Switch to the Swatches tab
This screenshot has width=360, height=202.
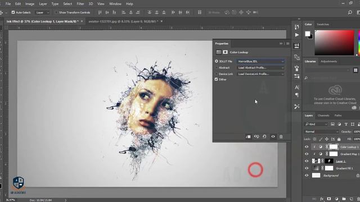click(x=322, y=24)
